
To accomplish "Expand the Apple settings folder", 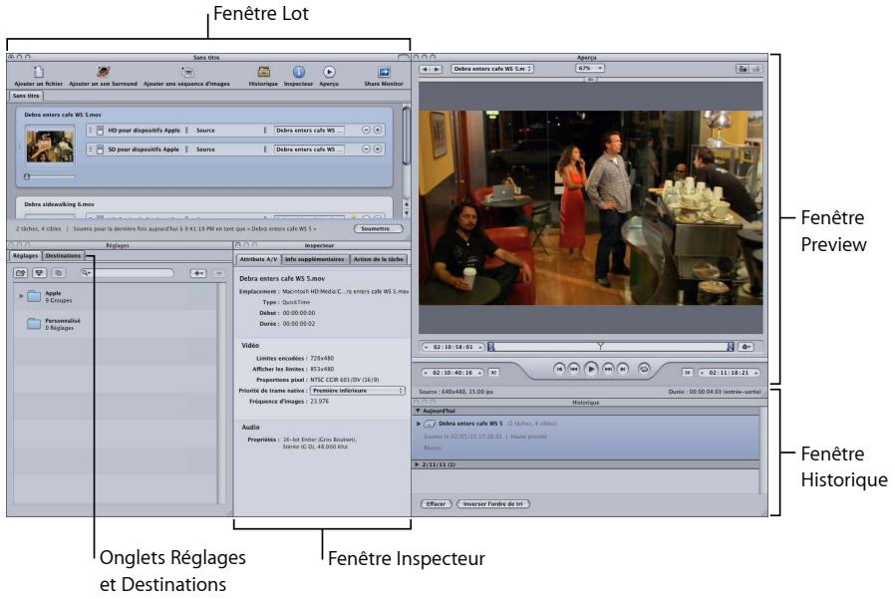I will pyautogui.click(x=21, y=296).
